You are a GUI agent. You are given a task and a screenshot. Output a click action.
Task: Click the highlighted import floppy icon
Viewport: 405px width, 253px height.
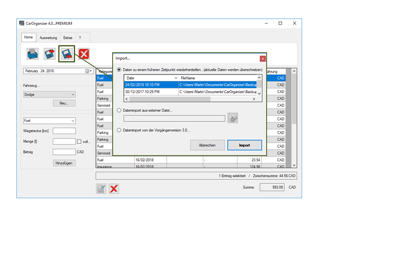click(67, 54)
